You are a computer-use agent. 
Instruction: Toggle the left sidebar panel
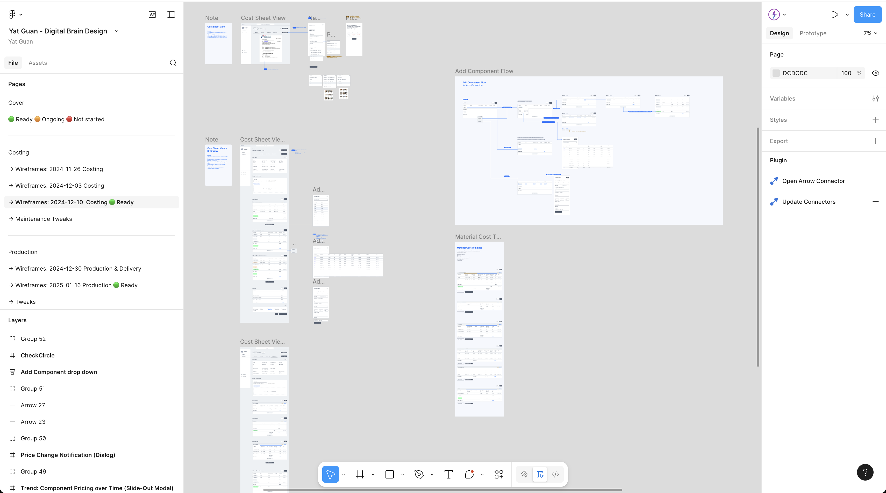click(171, 15)
